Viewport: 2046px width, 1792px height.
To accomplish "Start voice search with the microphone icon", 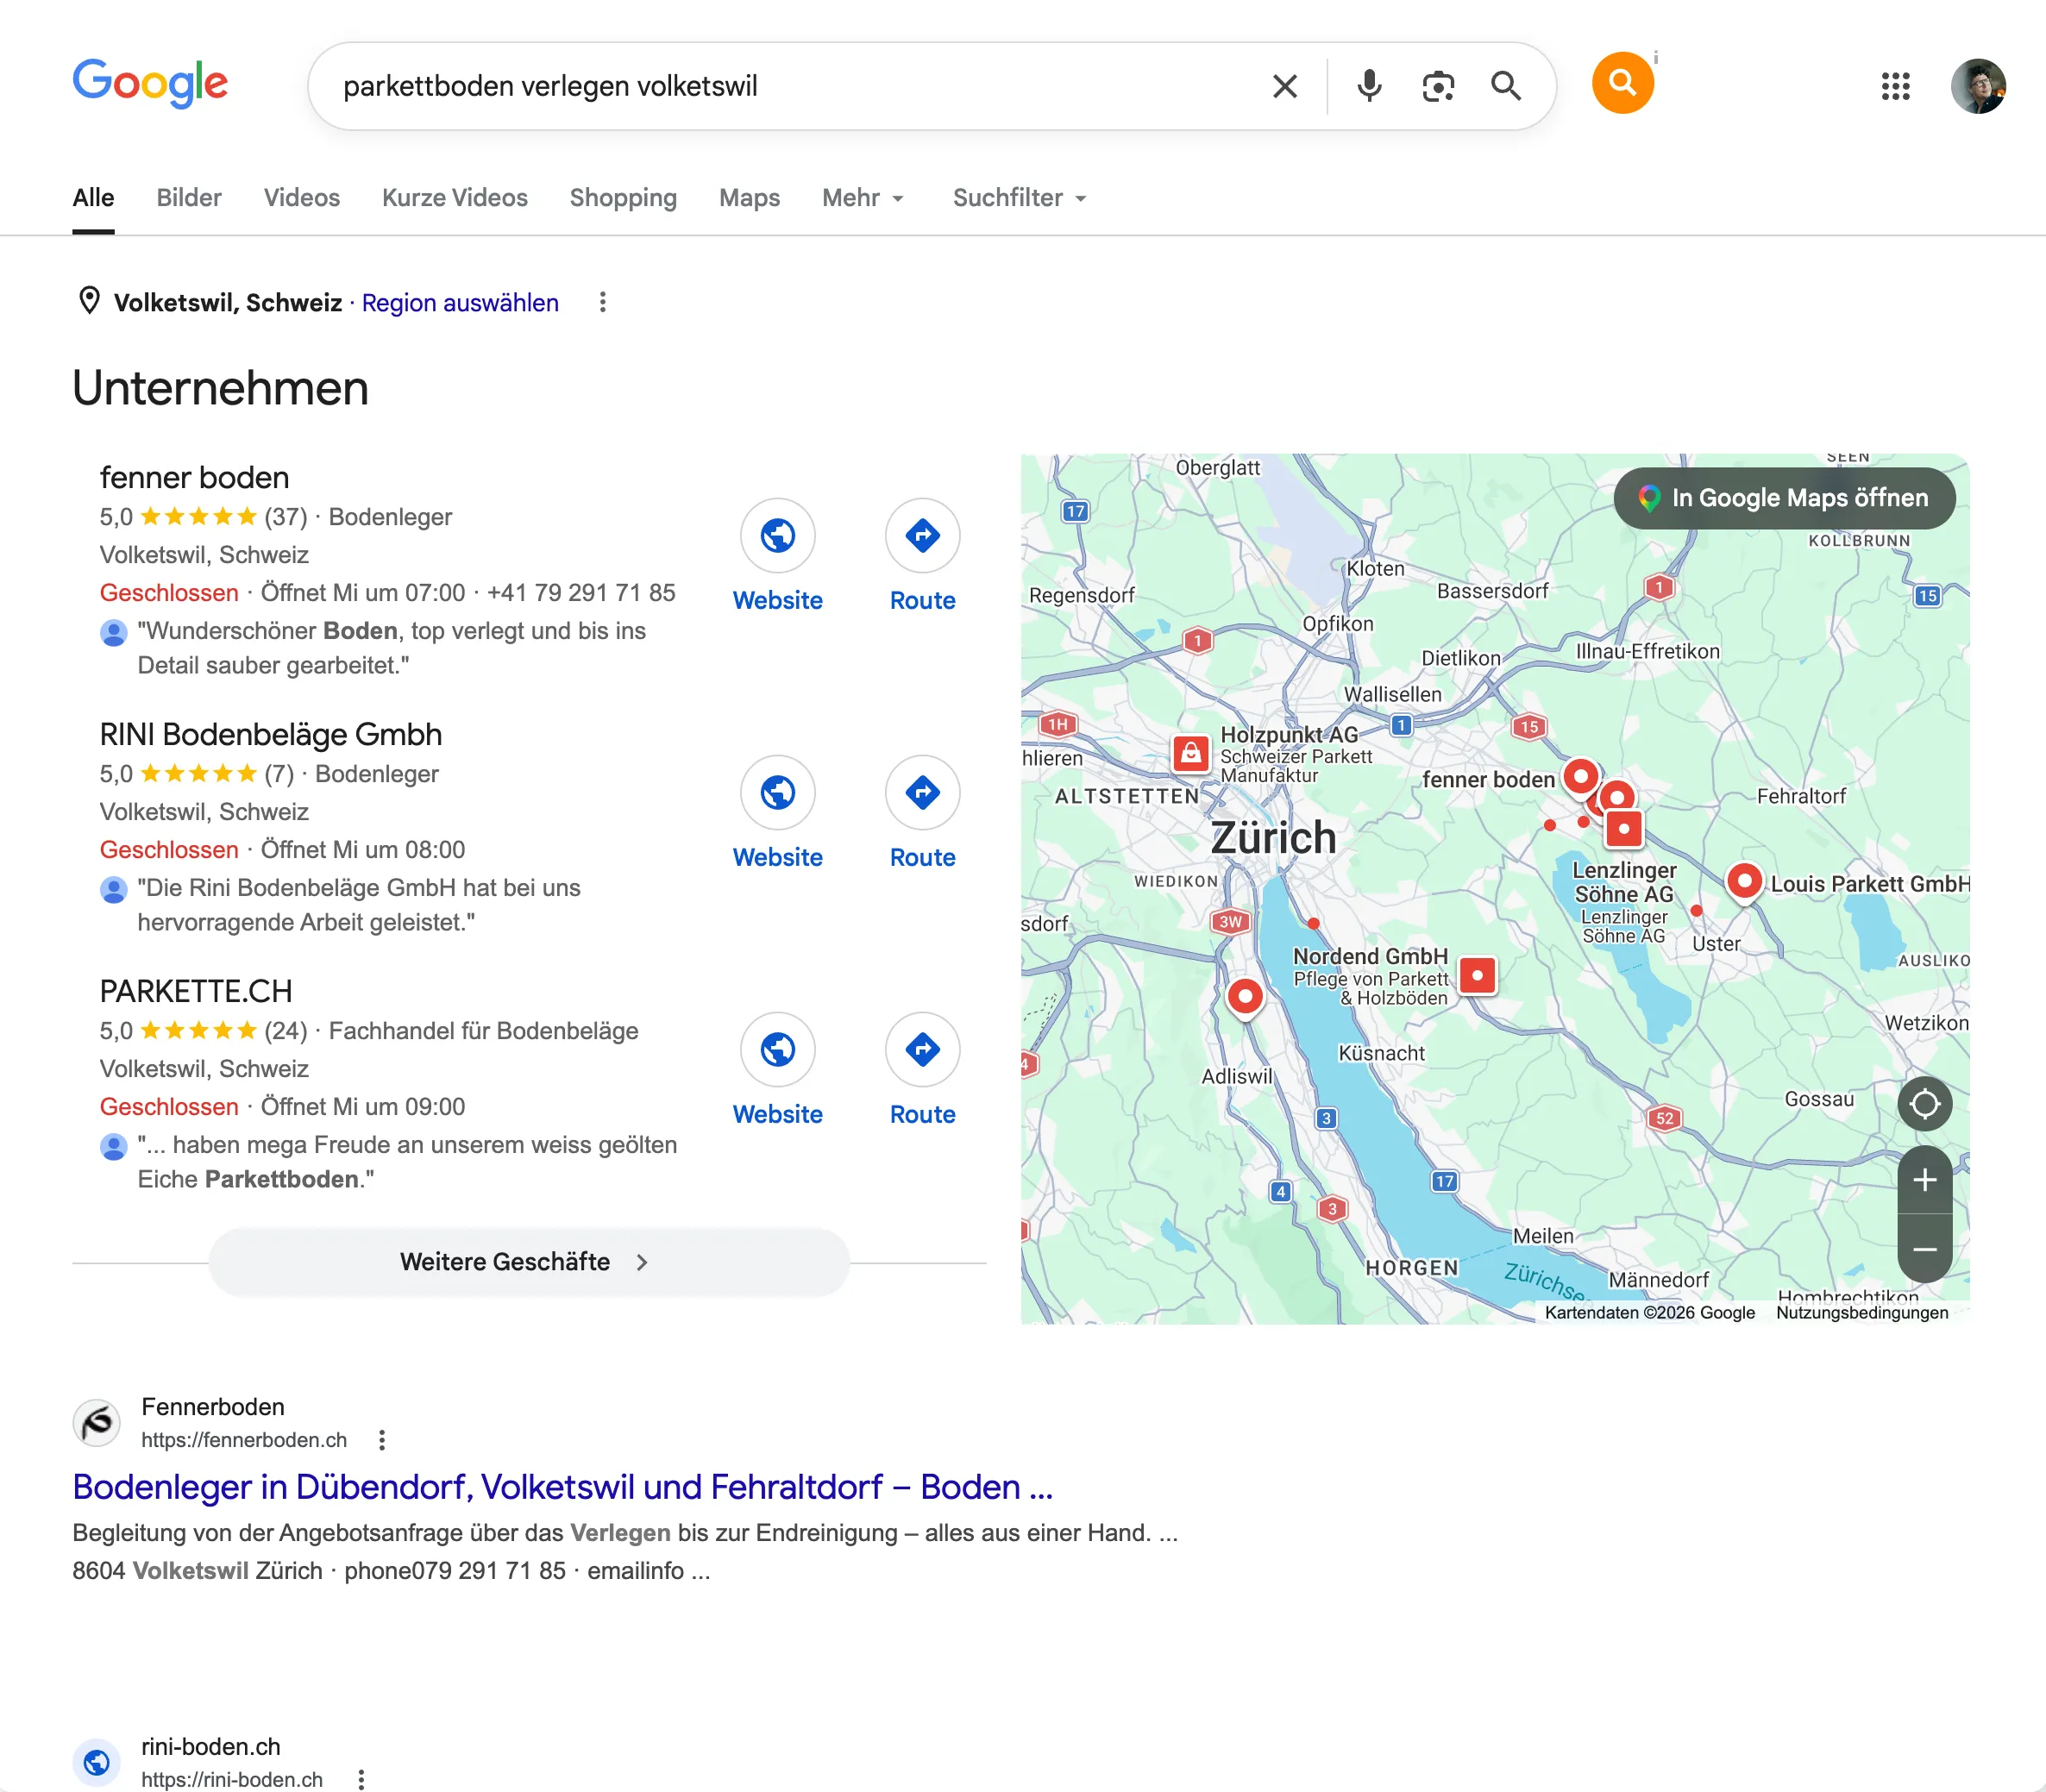I will (1369, 86).
